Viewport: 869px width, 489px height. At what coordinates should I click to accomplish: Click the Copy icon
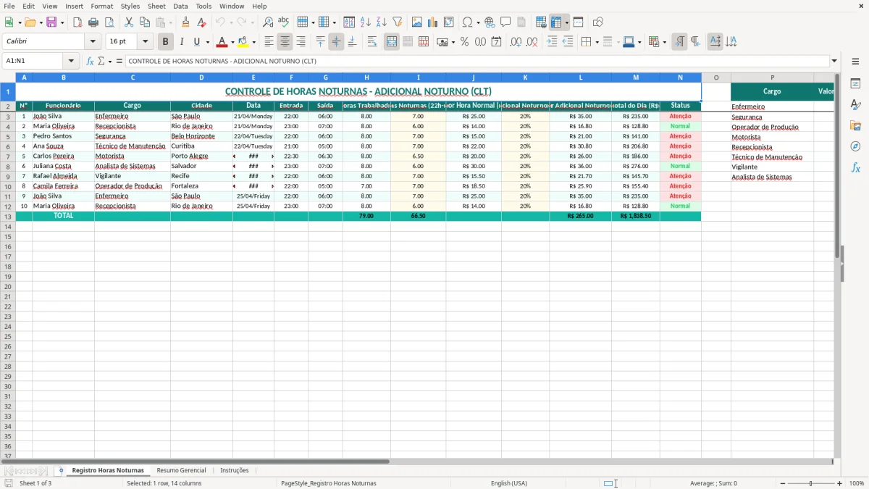(145, 22)
